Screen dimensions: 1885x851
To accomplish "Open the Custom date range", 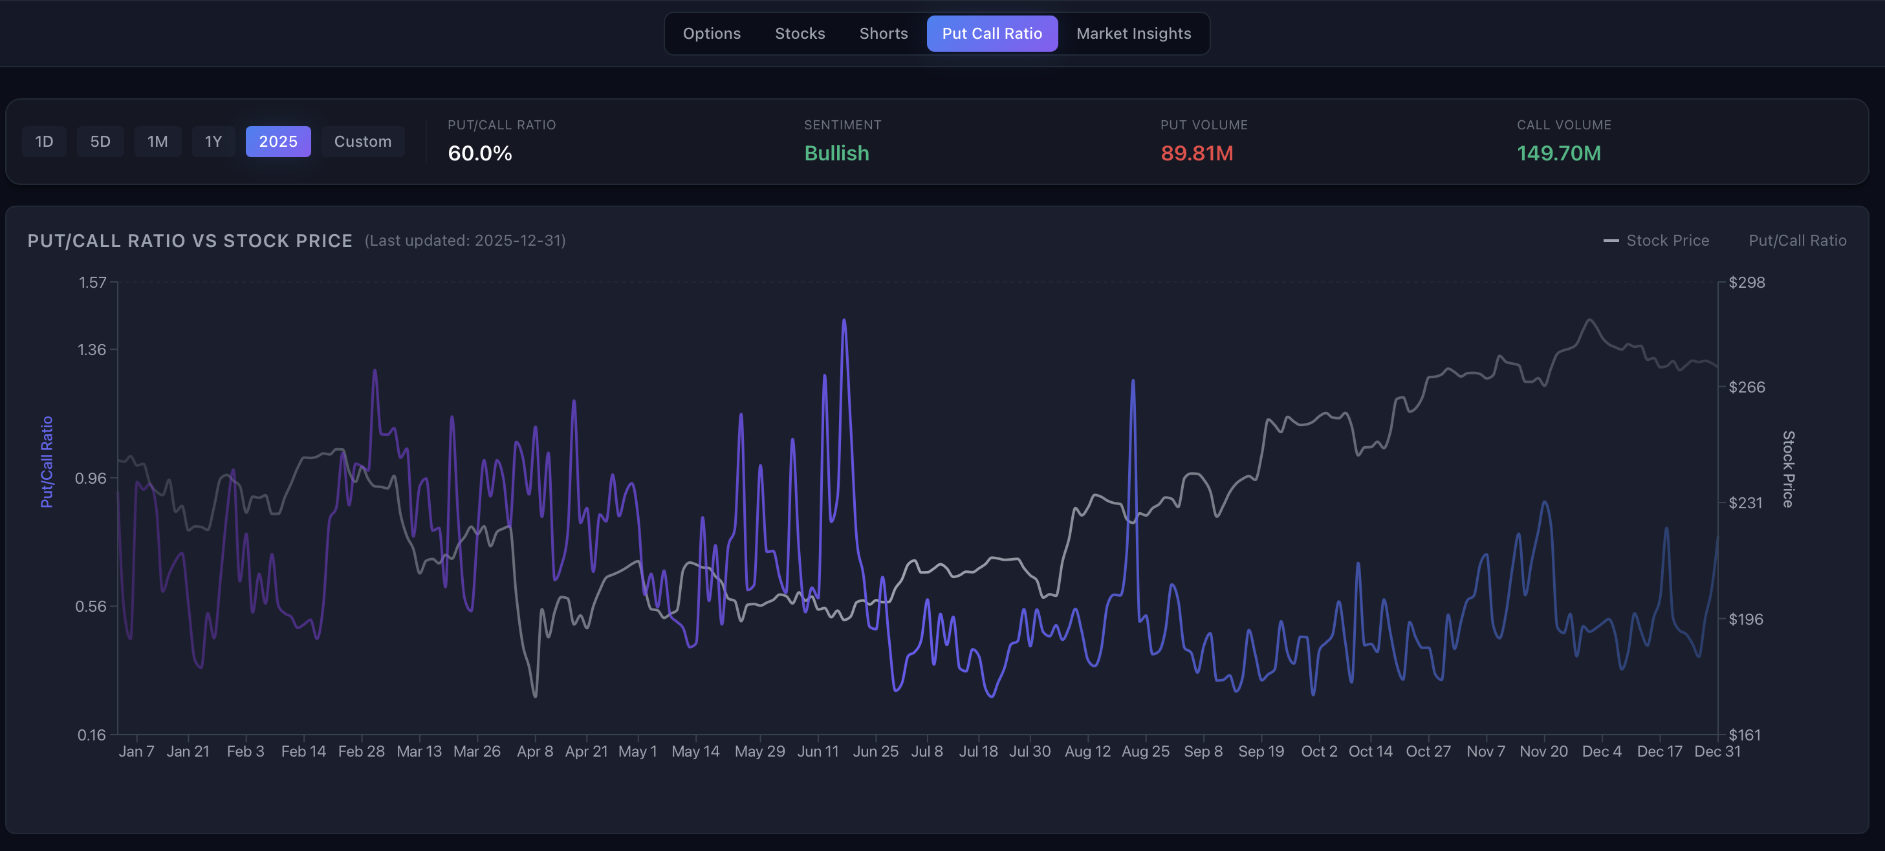I will pos(362,141).
